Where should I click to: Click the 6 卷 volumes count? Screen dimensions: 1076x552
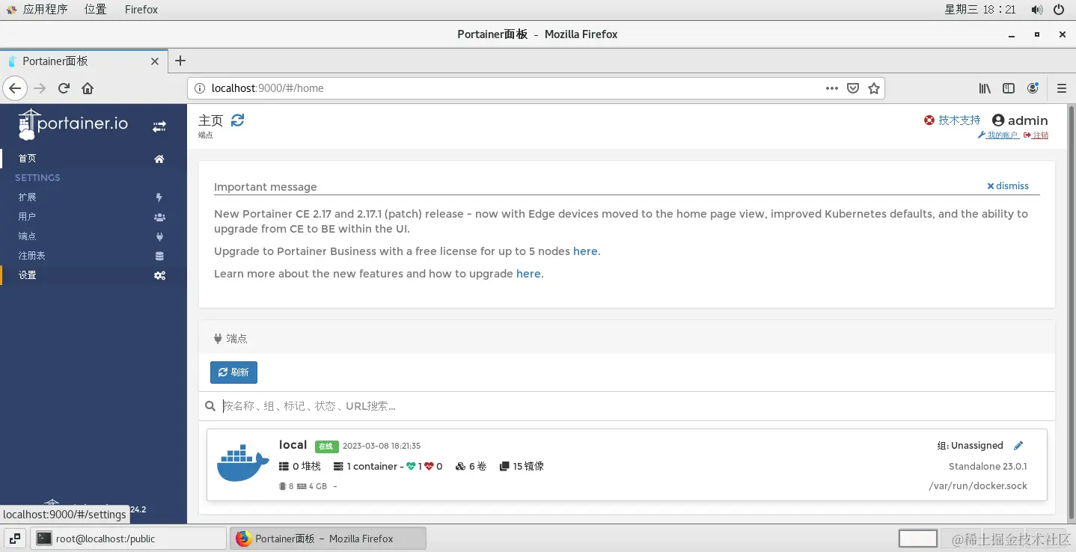pyautogui.click(x=471, y=466)
